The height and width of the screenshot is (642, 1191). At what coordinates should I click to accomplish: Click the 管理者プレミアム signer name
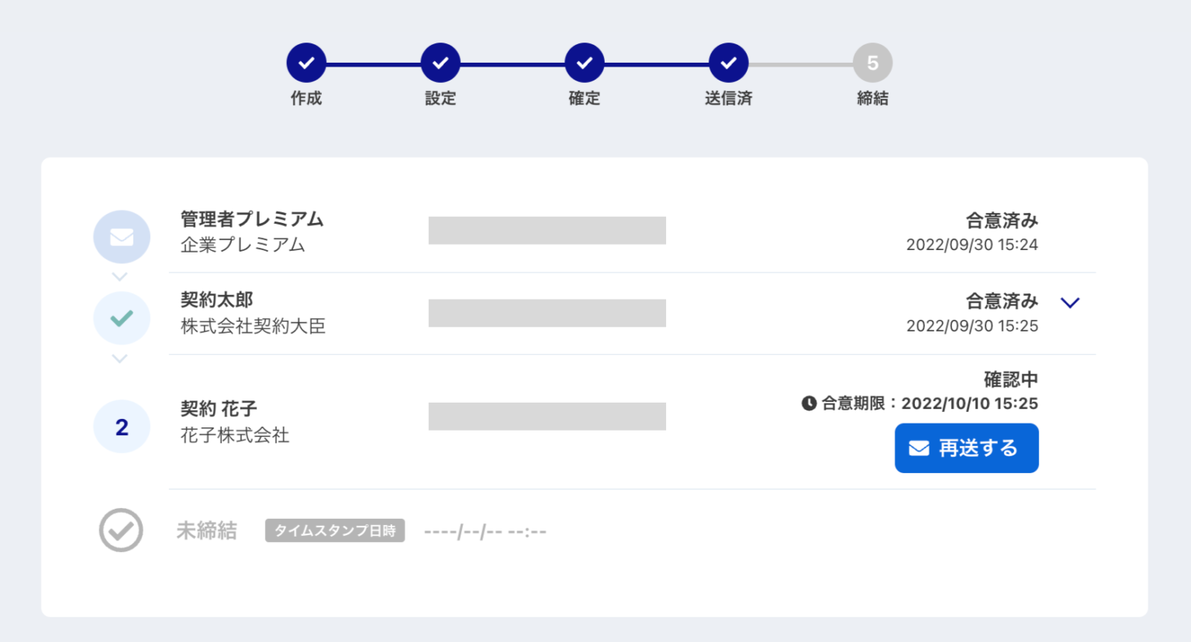[x=252, y=219]
